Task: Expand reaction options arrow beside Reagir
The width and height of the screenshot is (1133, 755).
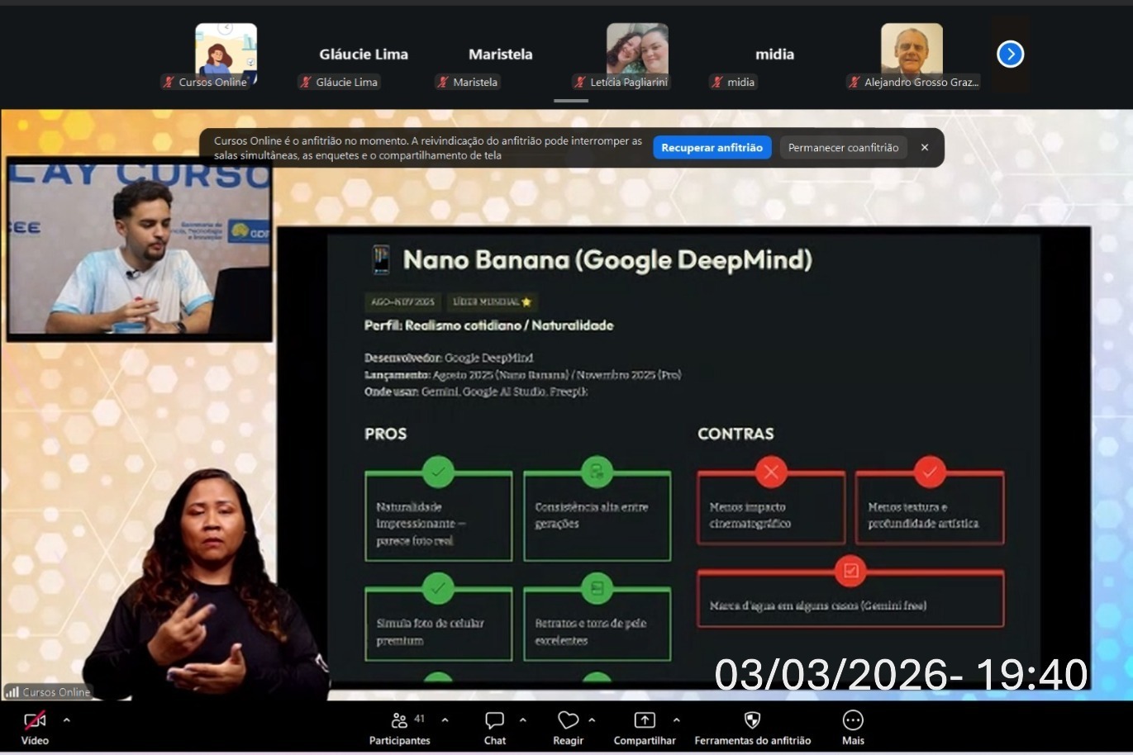Action: point(592,720)
